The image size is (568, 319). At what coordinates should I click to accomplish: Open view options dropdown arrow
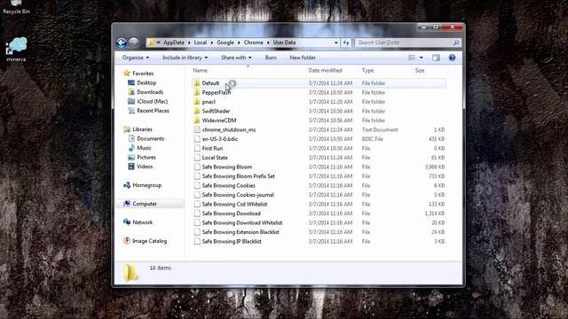click(421, 58)
